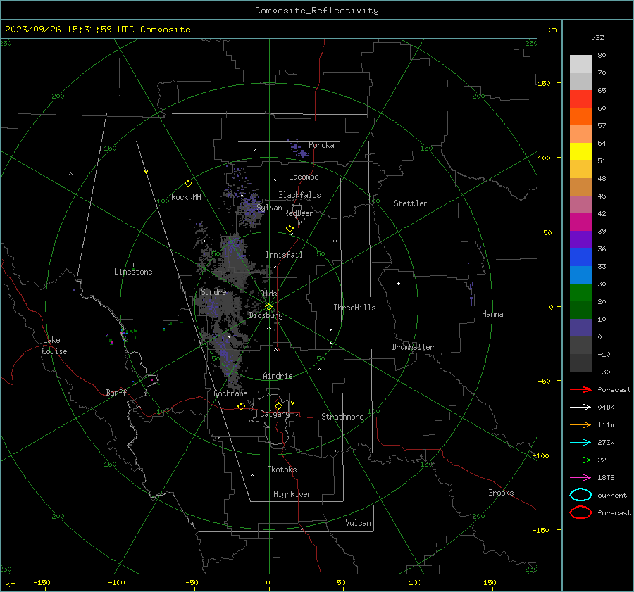Click the ThreeHills town label
Image resolution: width=634 pixels, height=592 pixels.
354,308
